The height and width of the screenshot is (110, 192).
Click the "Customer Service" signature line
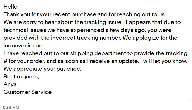tap(28, 92)
